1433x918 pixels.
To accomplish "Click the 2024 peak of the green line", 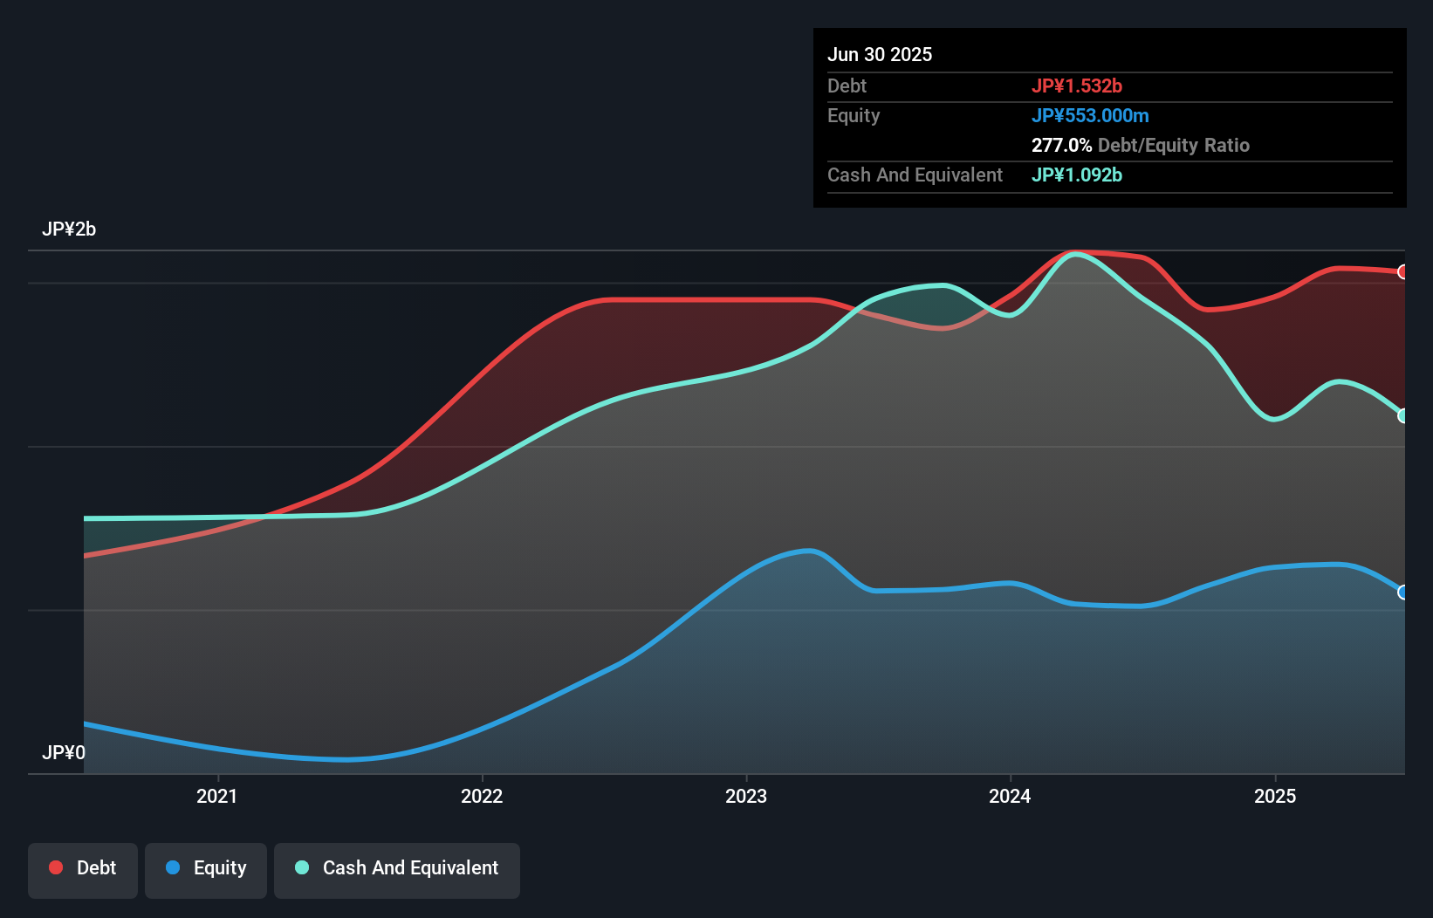I will pyautogui.click(x=1075, y=253).
